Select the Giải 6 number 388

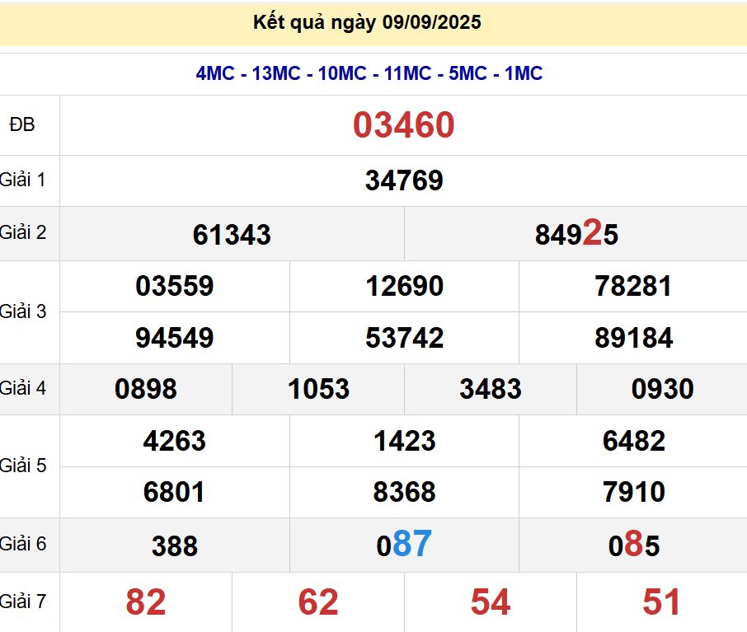pos(174,545)
